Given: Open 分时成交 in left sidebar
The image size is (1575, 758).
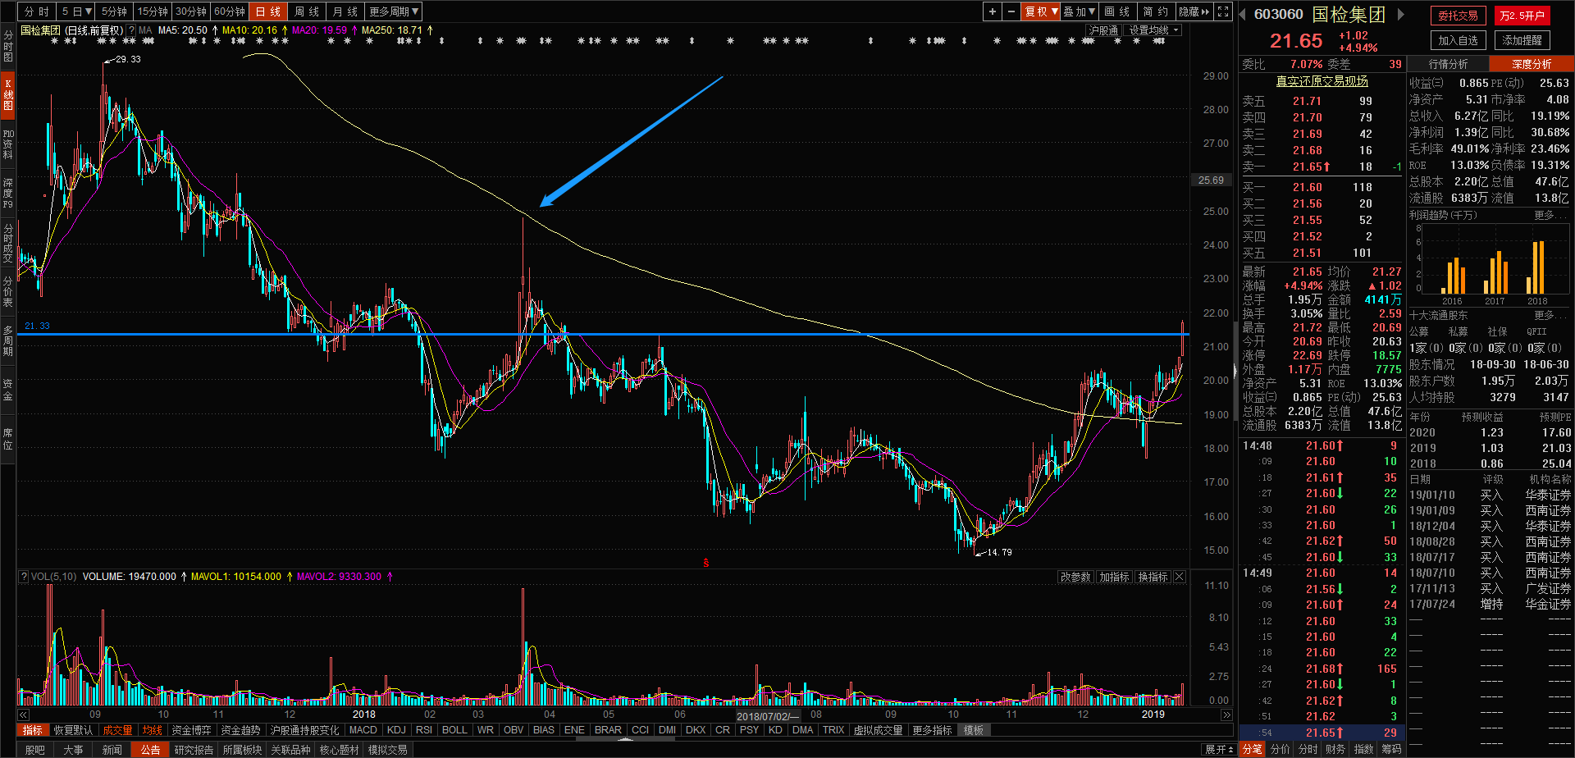Looking at the screenshot, I should click(x=7, y=243).
